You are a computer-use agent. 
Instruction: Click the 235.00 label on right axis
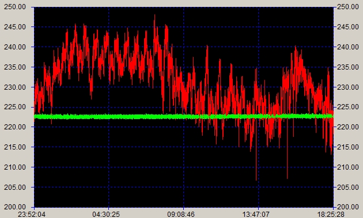[347, 67]
